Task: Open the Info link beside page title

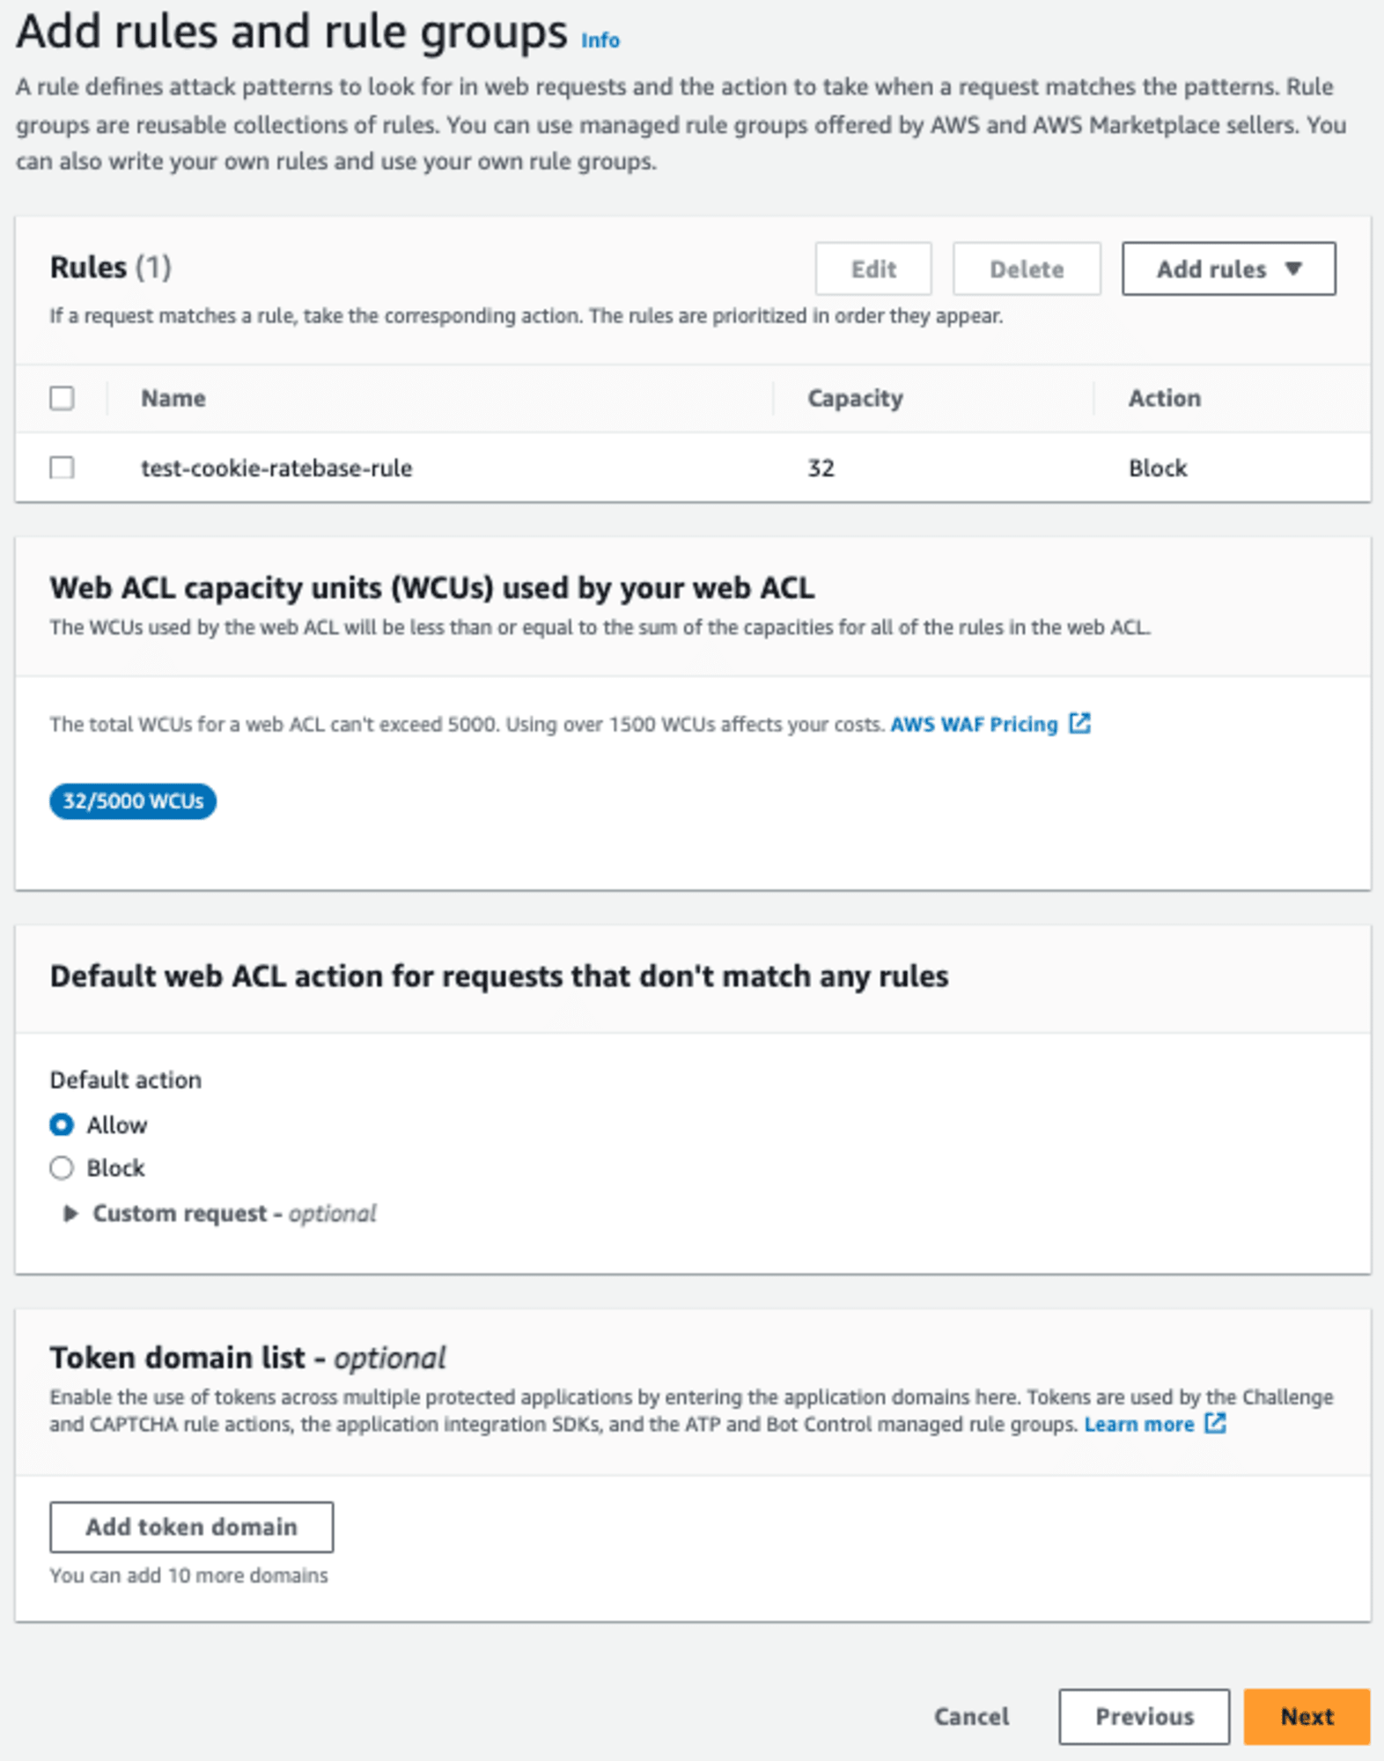Action: [600, 41]
